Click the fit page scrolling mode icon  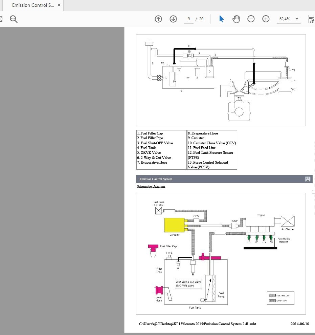click(x=312, y=19)
